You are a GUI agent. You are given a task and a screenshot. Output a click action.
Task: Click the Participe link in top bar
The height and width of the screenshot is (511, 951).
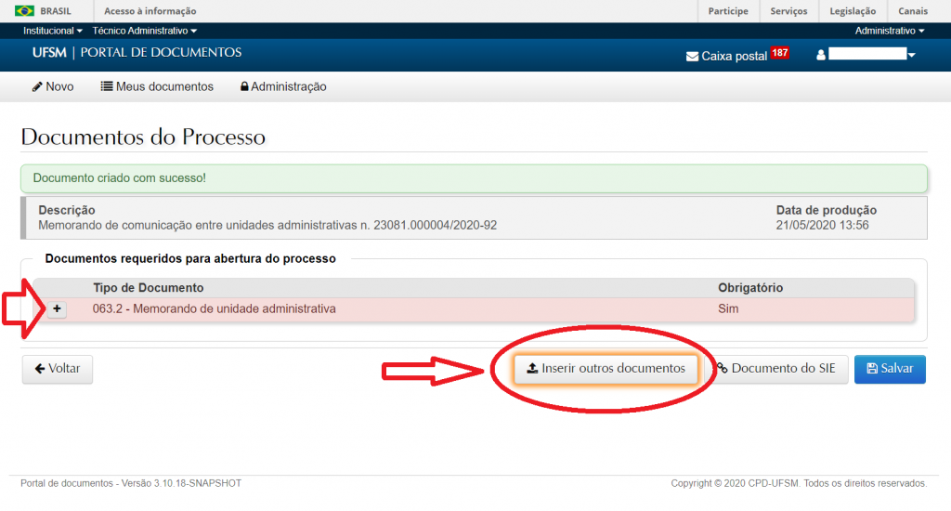point(728,11)
